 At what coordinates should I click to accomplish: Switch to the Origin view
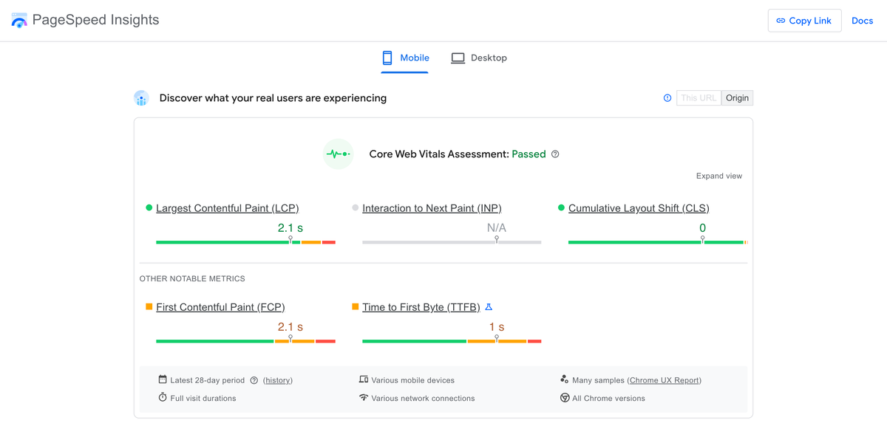point(737,97)
